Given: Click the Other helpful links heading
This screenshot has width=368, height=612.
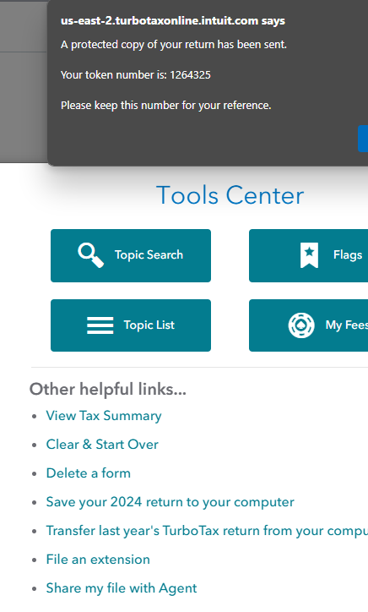Looking at the screenshot, I should tap(108, 389).
